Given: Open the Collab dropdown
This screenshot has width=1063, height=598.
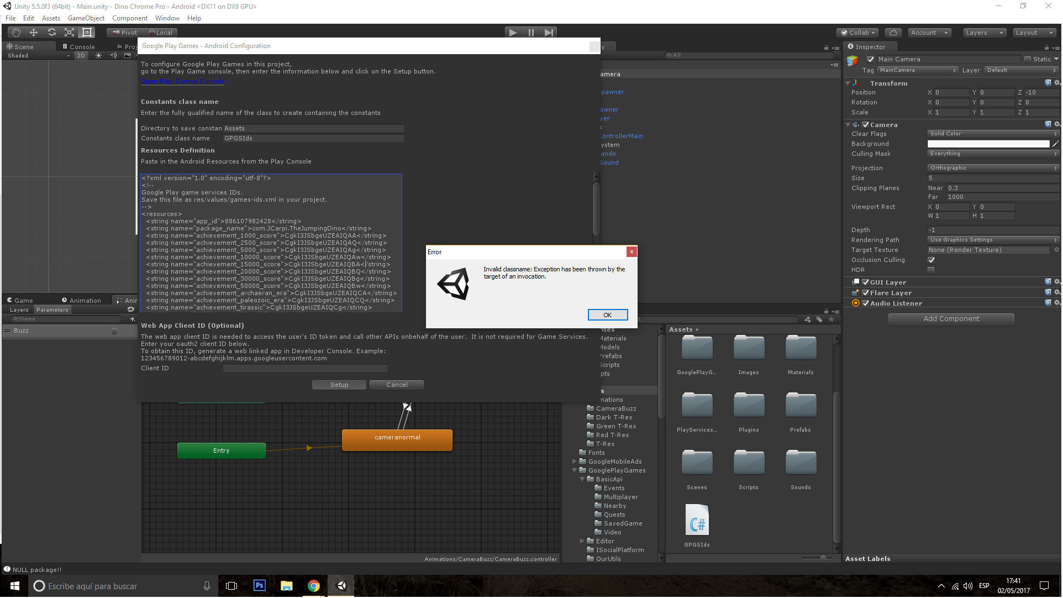Looking at the screenshot, I should (x=858, y=33).
